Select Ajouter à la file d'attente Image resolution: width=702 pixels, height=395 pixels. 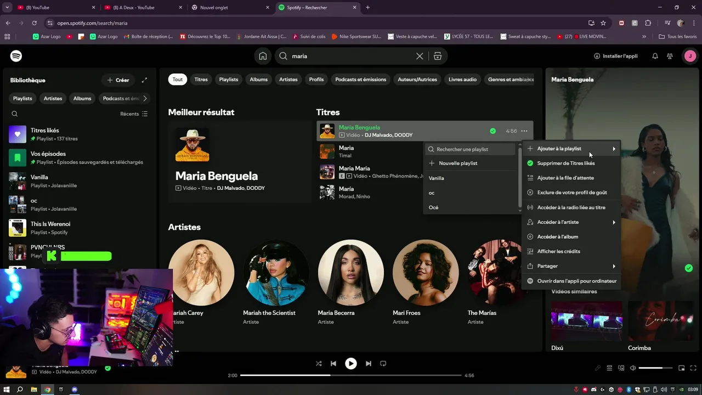(x=571, y=178)
